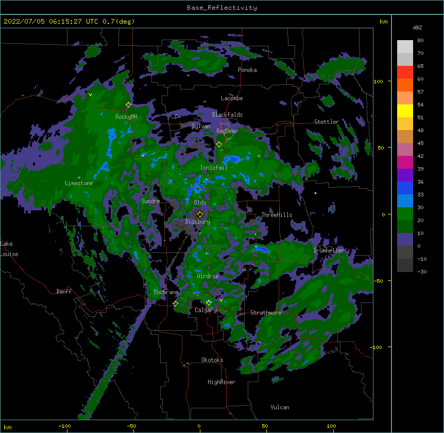This screenshot has width=444, height=433.
Task: Click the dBZ legend heading
Action: click(x=417, y=27)
